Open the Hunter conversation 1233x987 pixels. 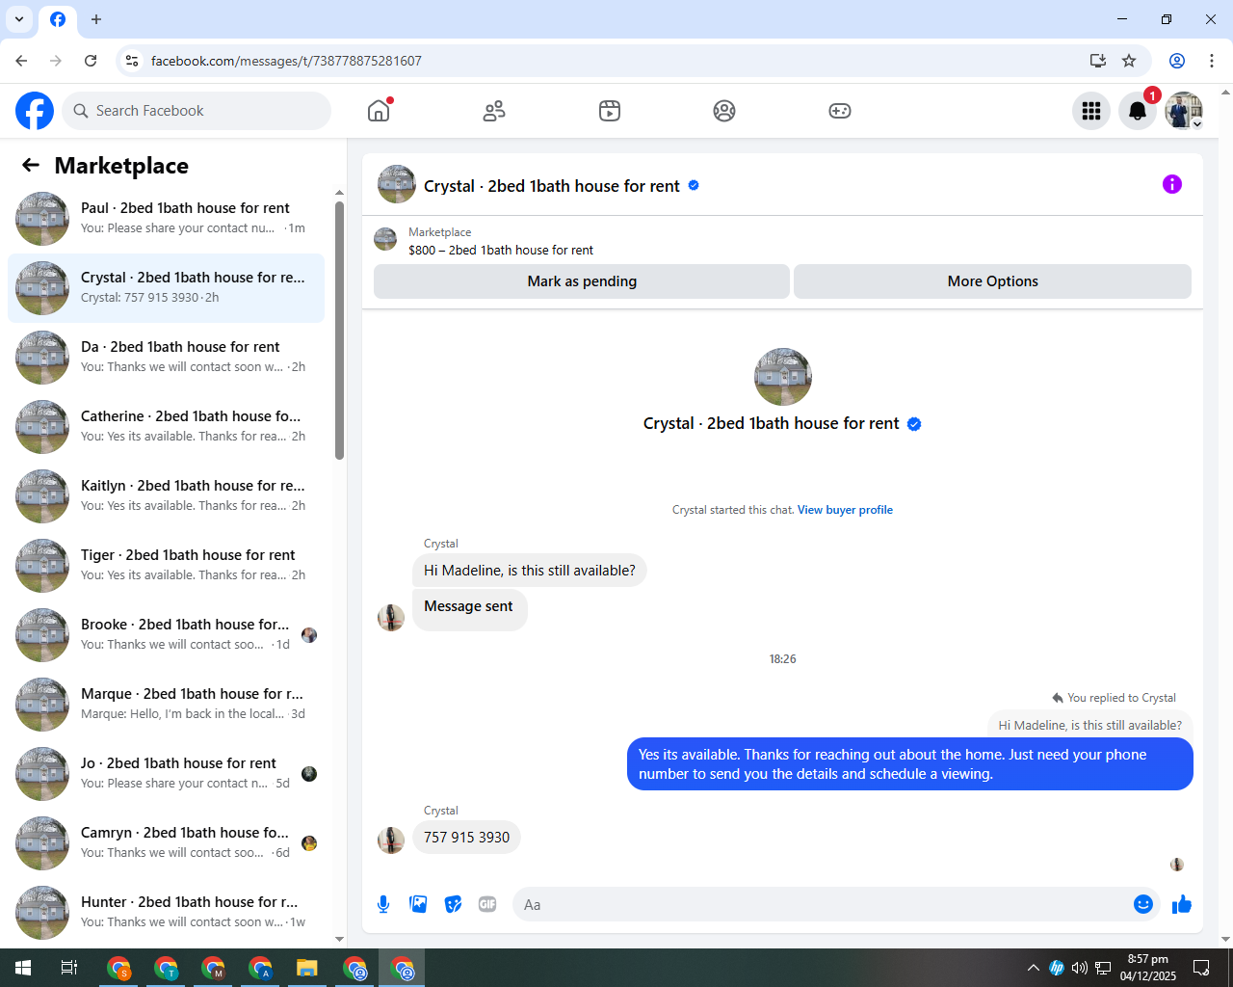click(167, 913)
